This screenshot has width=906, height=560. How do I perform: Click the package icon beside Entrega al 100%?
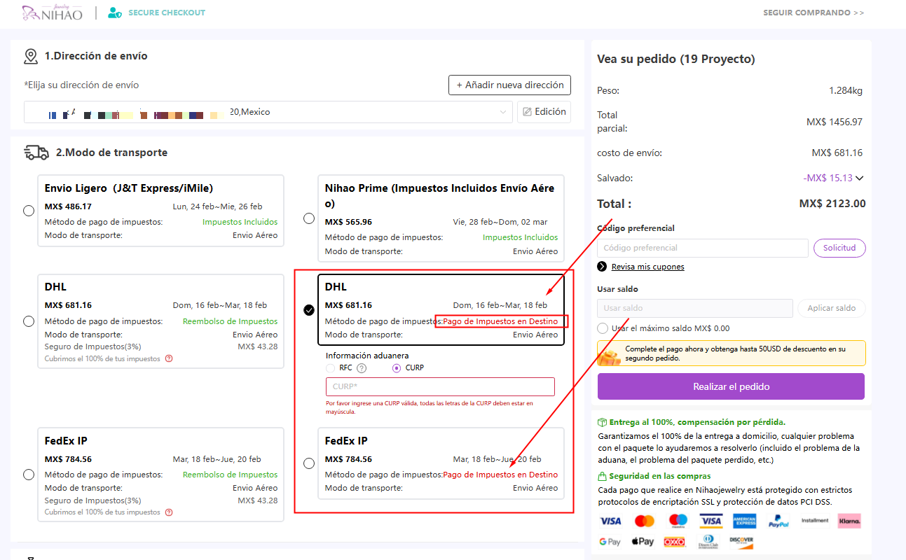tap(603, 423)
